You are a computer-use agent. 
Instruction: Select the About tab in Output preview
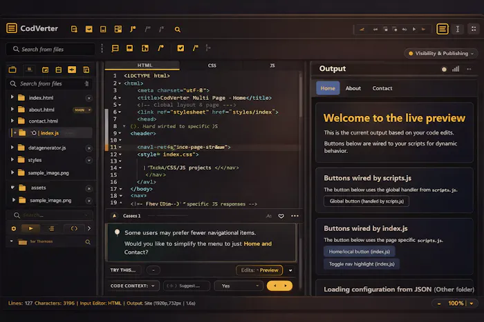click(x=353, y=88)
